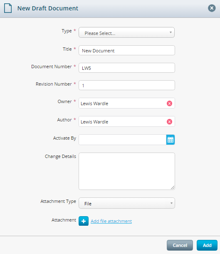The image size is (220, 254).
Task: Click the Revision Number label
Action: 54,84
